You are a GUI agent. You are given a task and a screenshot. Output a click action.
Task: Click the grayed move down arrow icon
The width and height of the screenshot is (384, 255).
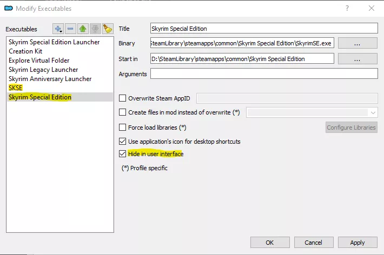click(95, 29)
